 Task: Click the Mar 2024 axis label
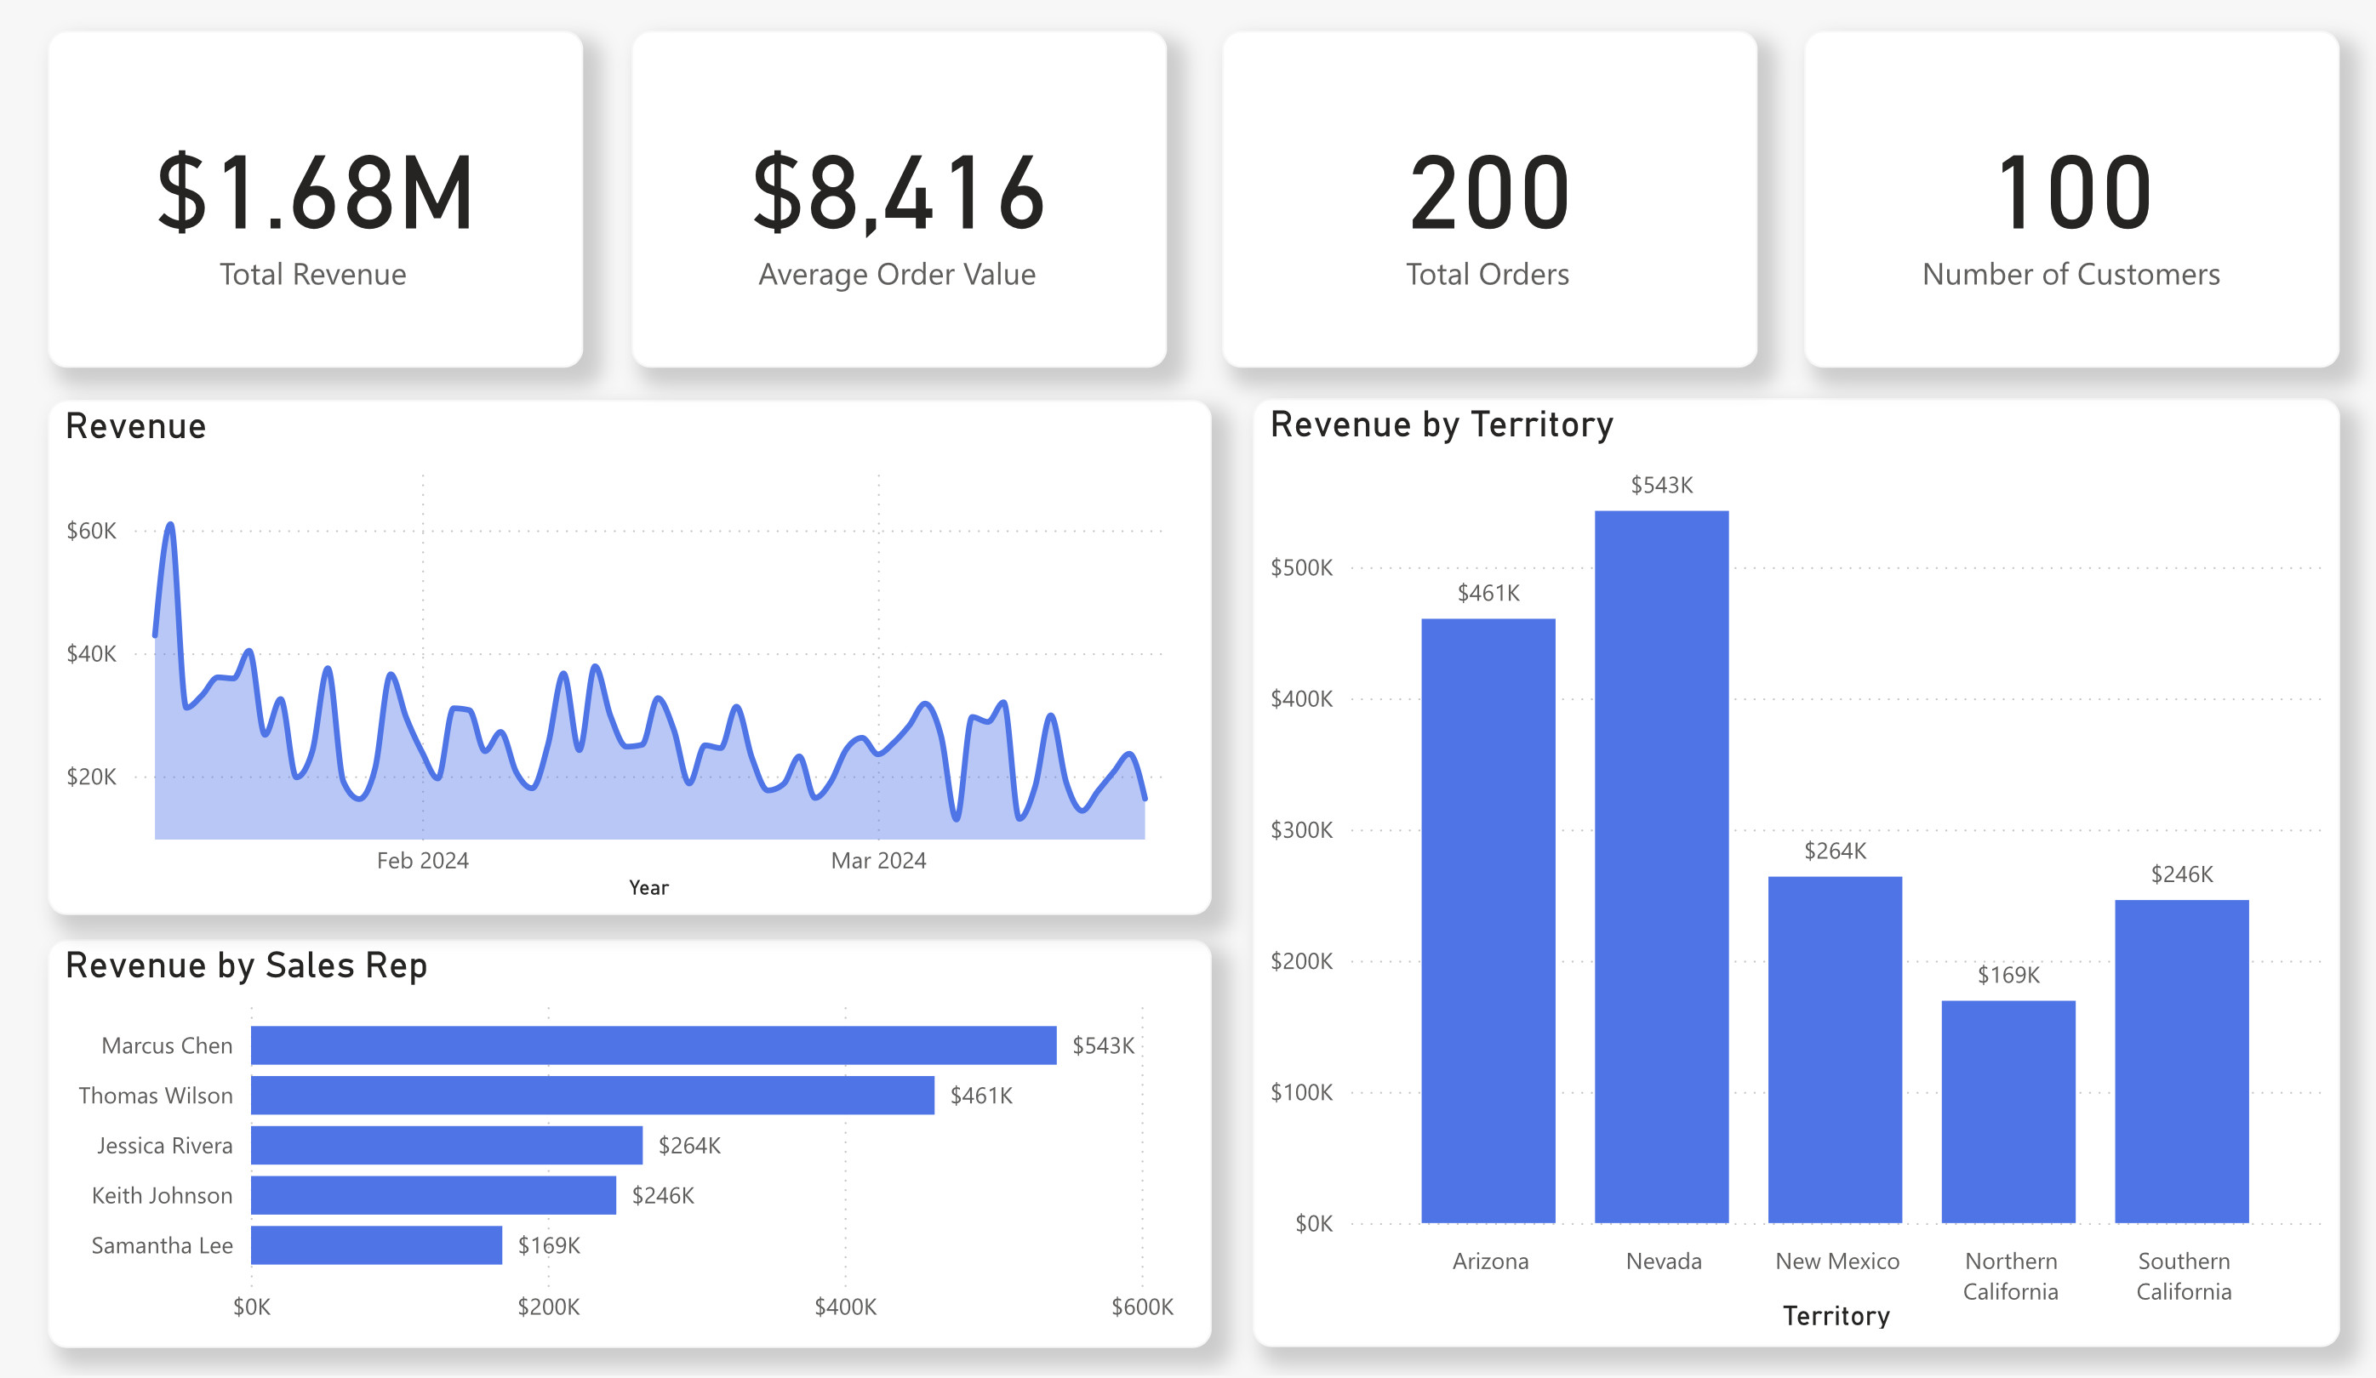(x=877, y=861)
